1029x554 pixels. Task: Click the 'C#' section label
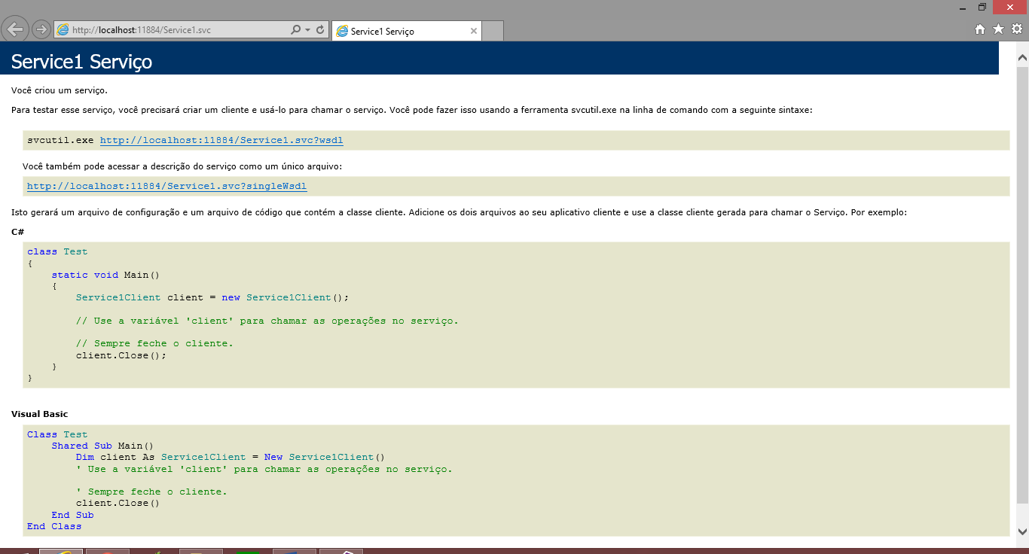(x=18, y=232)
